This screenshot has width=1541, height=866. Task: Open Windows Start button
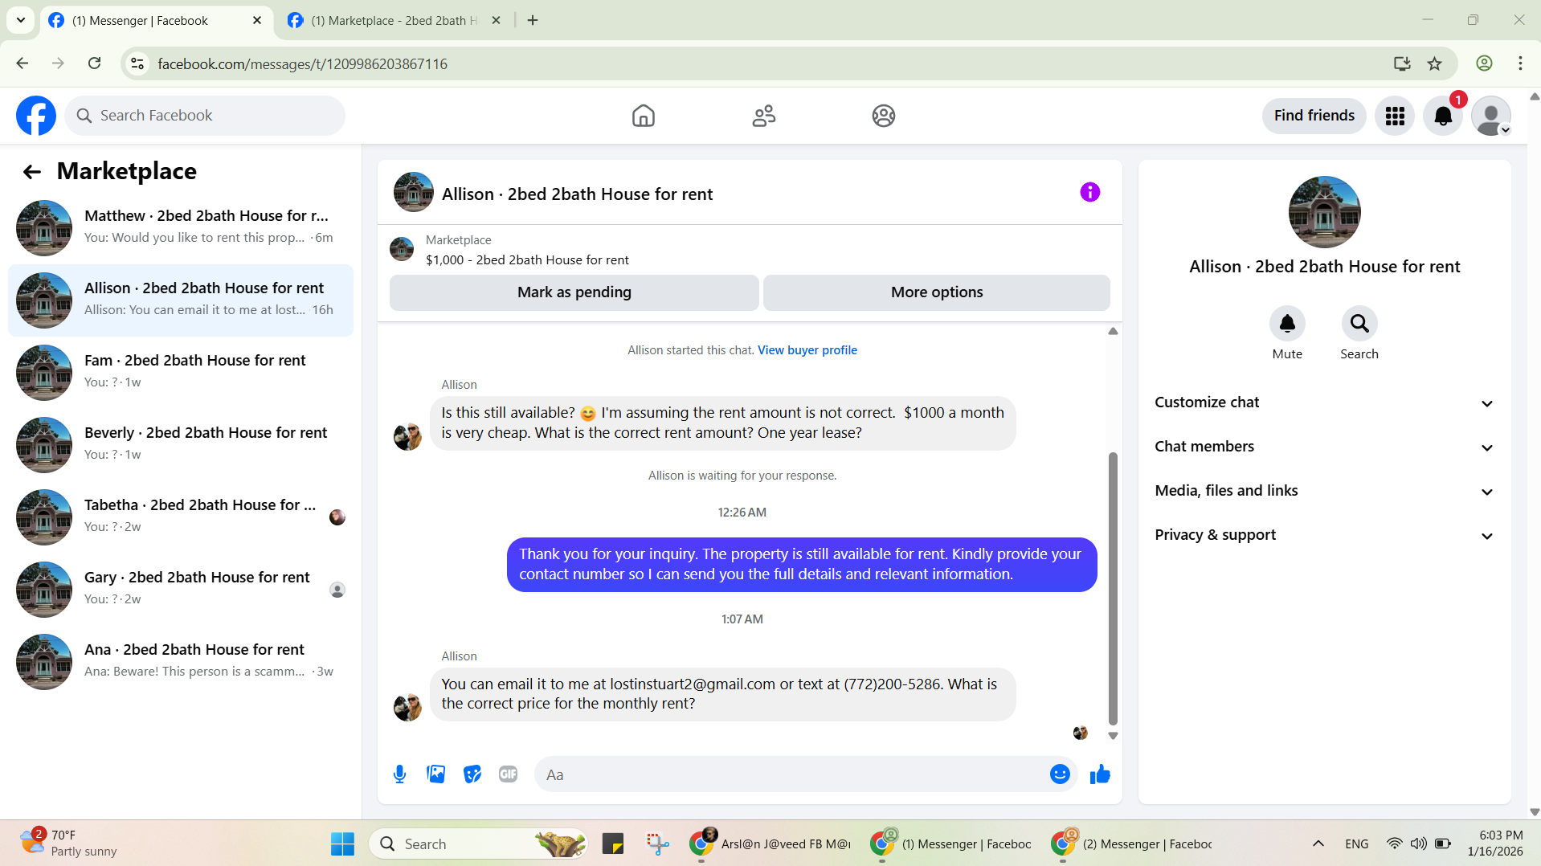342,844
